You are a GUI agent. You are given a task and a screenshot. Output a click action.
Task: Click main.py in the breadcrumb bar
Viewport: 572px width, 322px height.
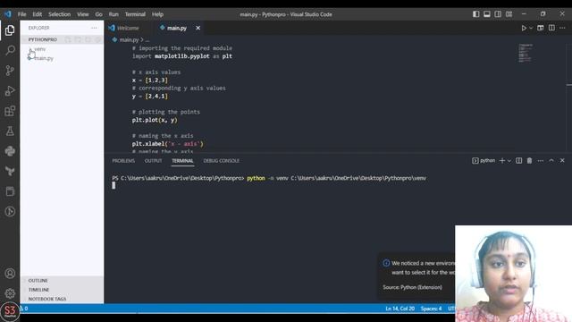129,39
